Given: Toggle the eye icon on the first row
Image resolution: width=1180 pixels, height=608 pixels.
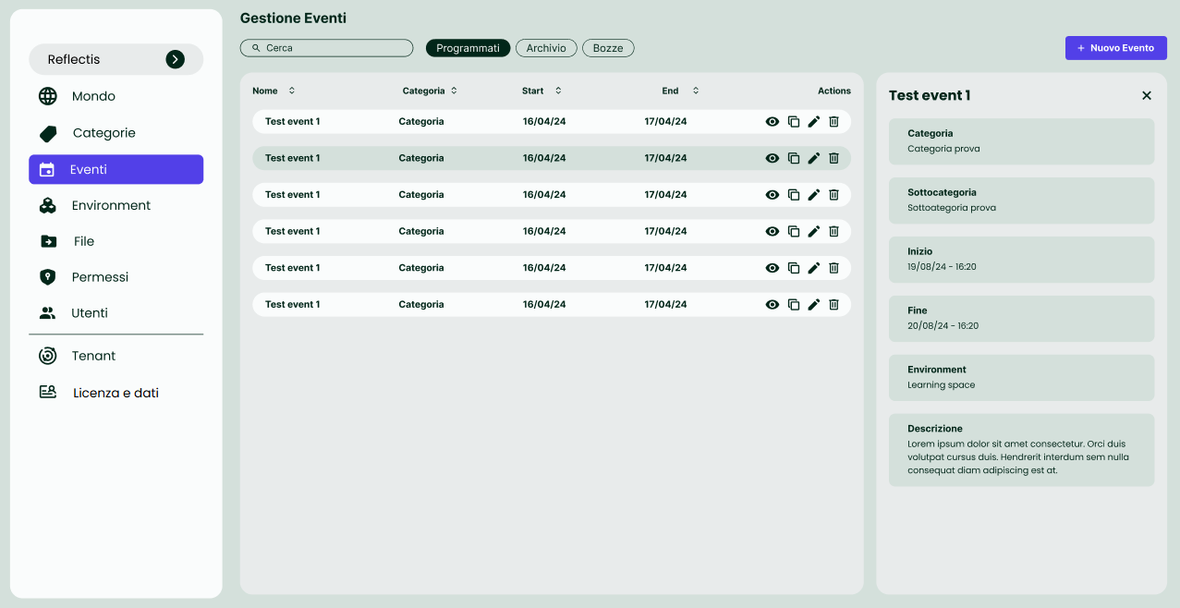Looking at the screenshot, I should (x=772, y=121).
